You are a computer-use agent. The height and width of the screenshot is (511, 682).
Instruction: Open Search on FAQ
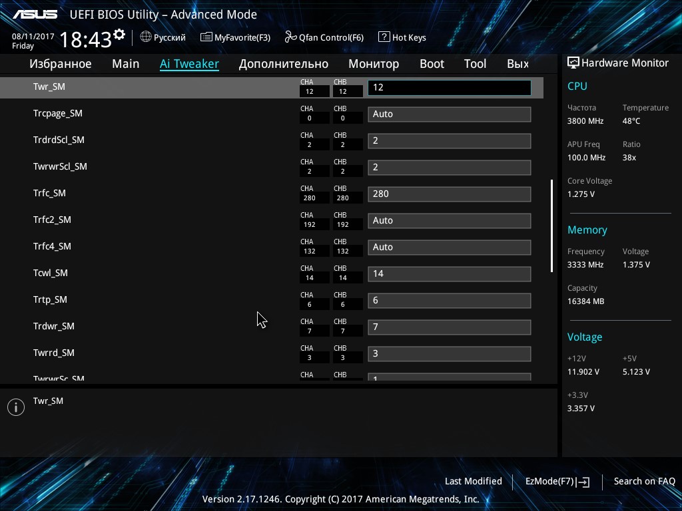pyautogui.click(x=644, y=481)
